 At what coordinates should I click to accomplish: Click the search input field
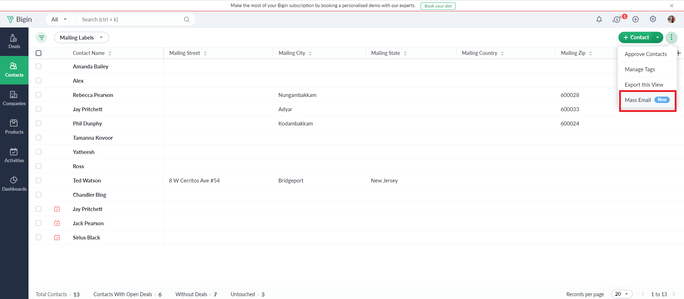(x=130, y=20)
